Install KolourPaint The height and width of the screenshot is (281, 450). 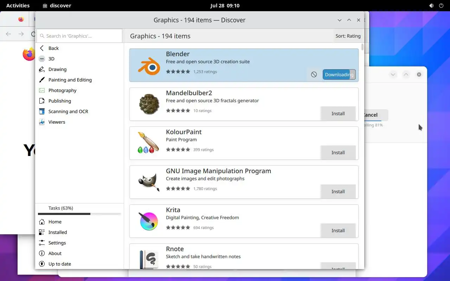[338, 152]
